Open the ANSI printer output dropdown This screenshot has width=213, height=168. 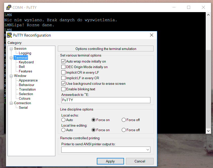(148, 150)
